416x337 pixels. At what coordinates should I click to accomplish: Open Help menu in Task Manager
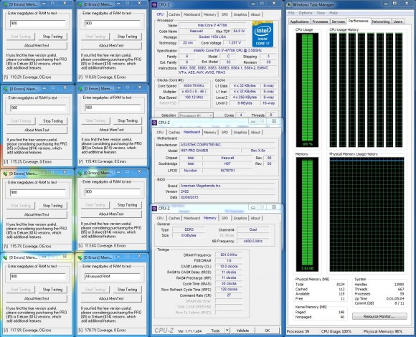click(334, 13)
